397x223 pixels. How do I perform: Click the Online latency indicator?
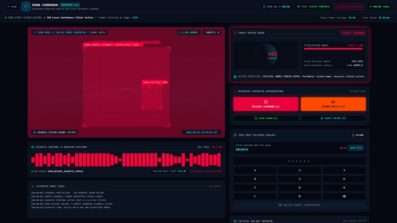379,6
